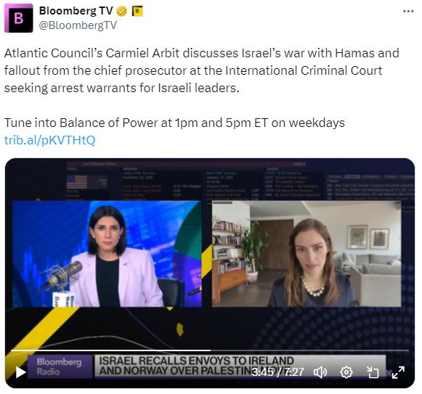This screenshot has width=422, height=394.
Task: Seek on the video progress bar
Action: tap(210, 350)
